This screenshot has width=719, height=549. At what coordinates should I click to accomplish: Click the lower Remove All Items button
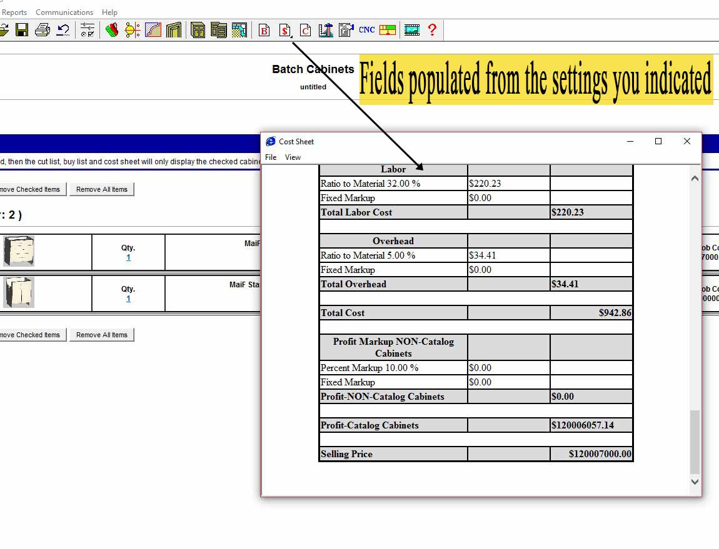(102, 335)
